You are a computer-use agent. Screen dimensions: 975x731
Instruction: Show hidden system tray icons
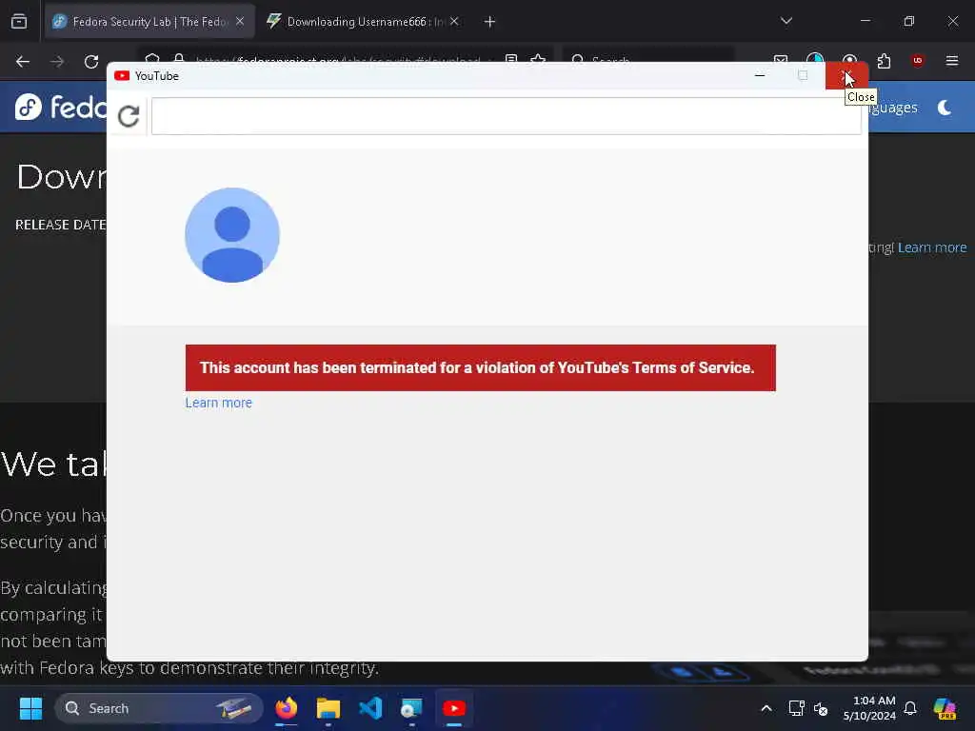[x=766, y=708]
